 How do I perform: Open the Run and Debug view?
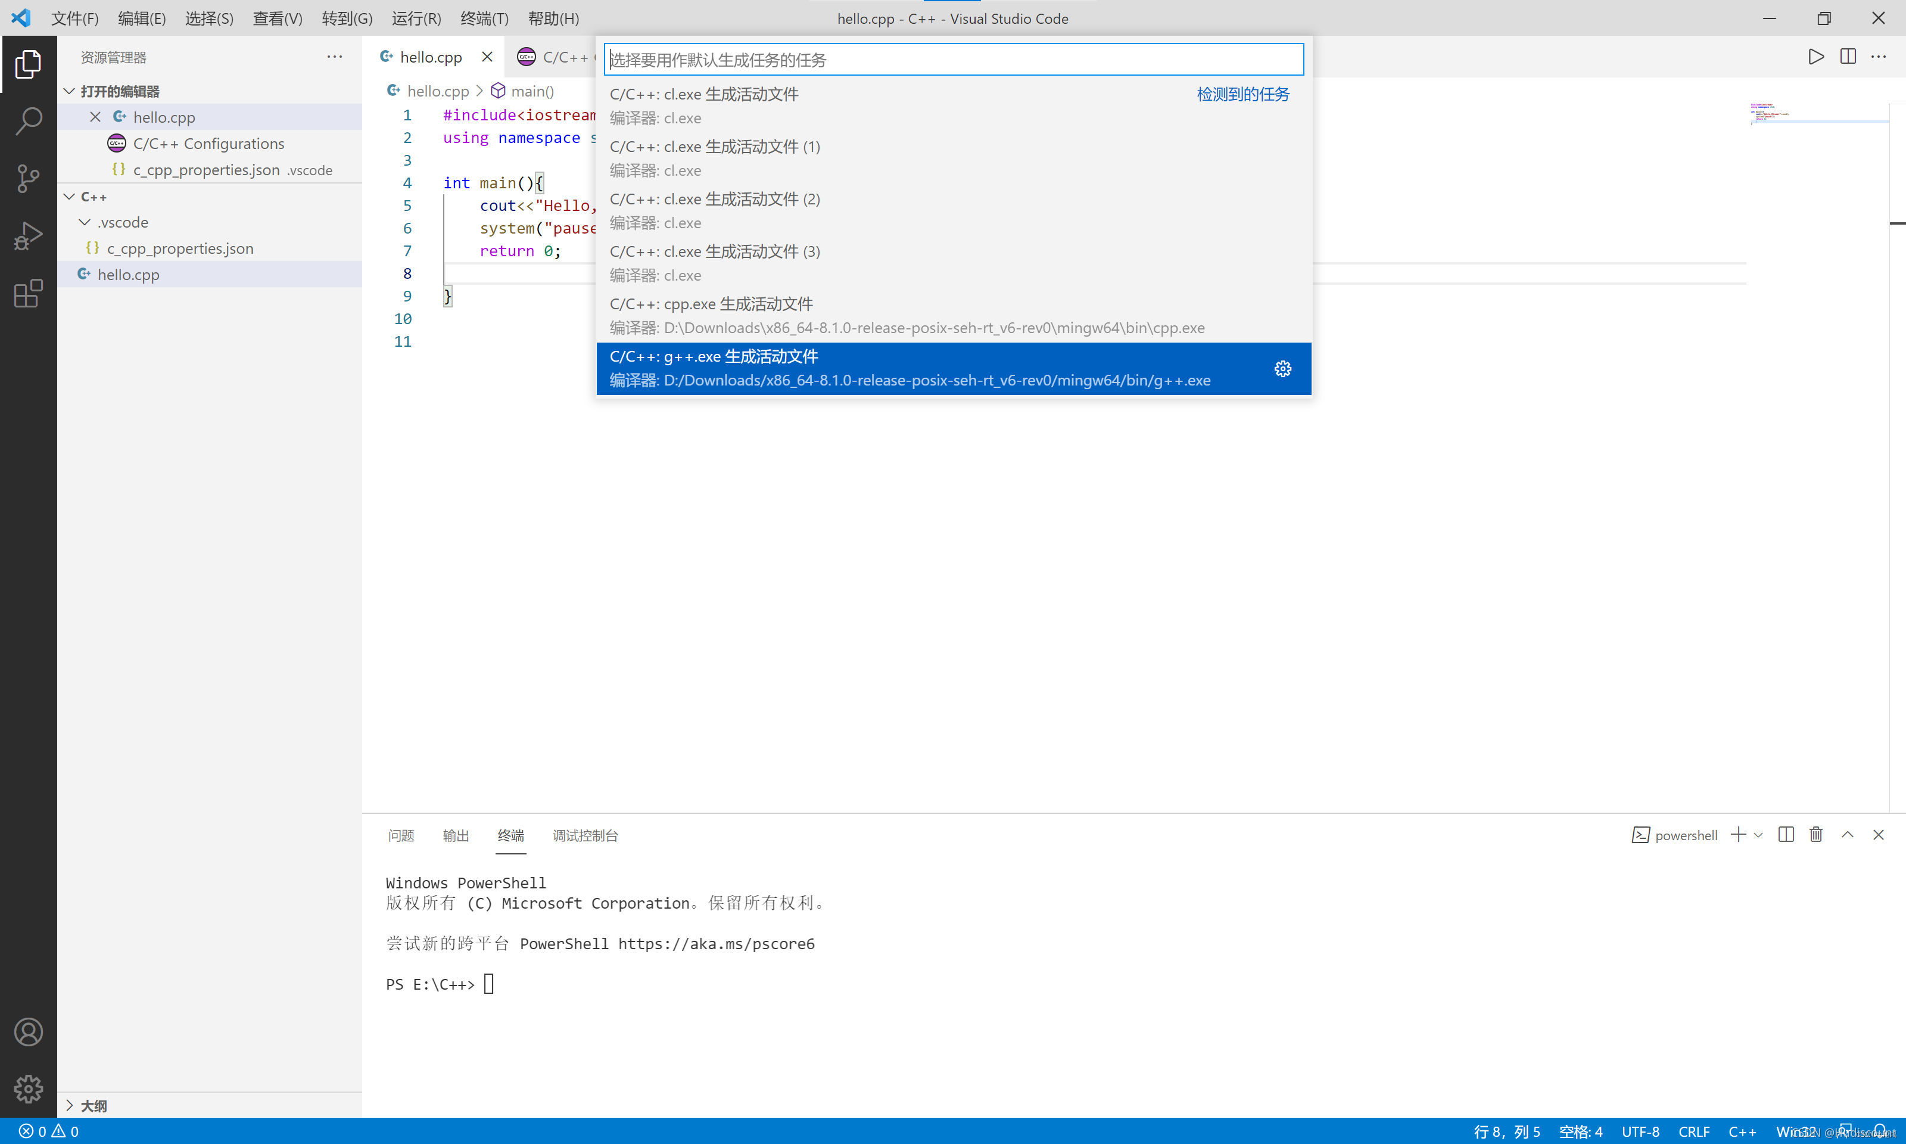click(29, 235)
